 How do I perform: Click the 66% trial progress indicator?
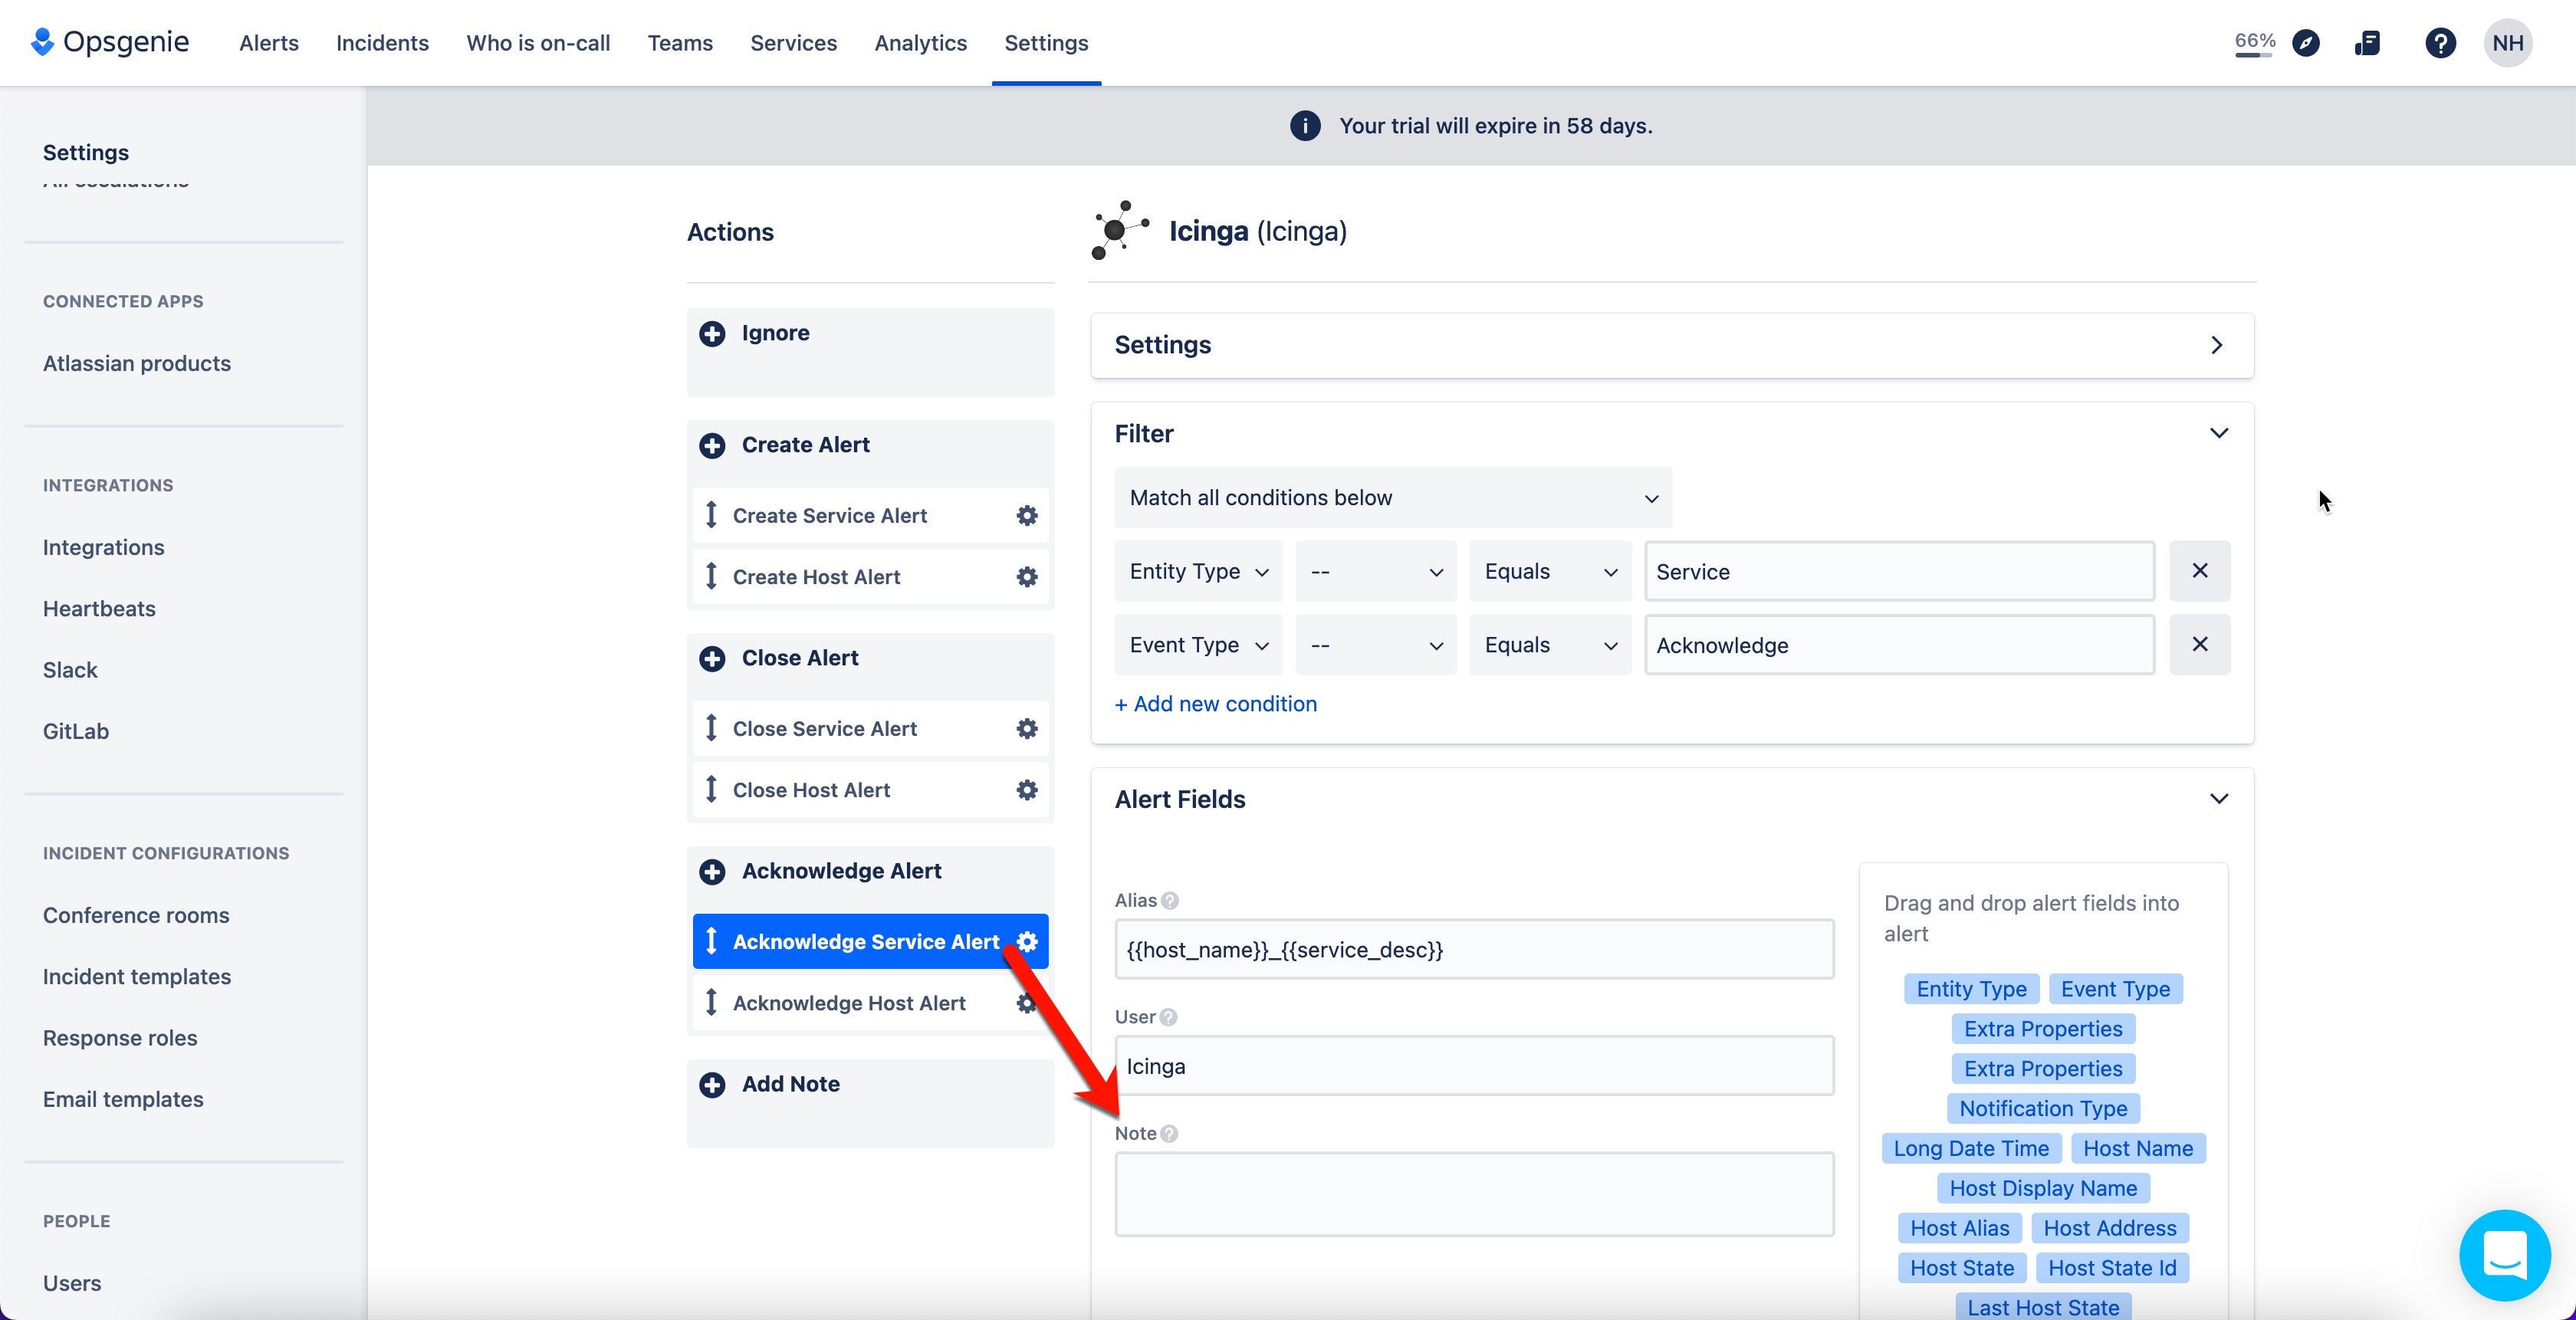click(x=2253, y=42)
